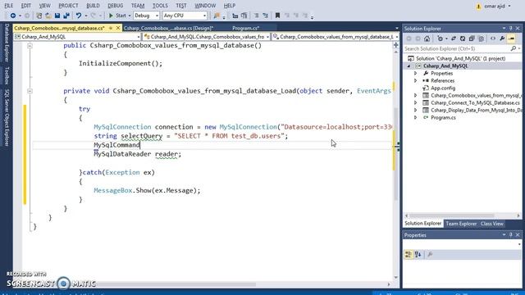Open the Database Explorer side tab
This screenshot has width=525, height=295.
point(7,43)
